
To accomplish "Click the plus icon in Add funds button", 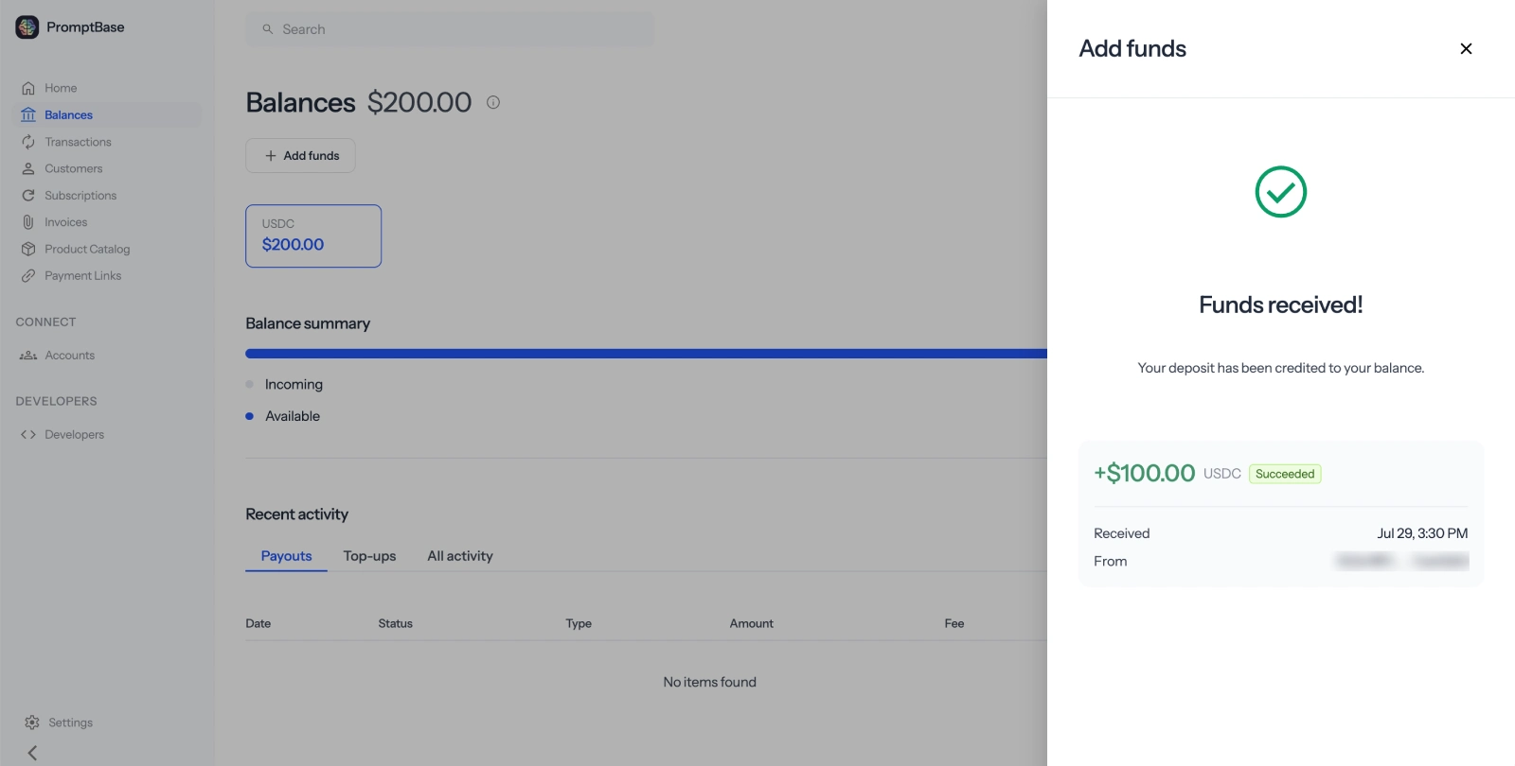I will coord(271,156).
